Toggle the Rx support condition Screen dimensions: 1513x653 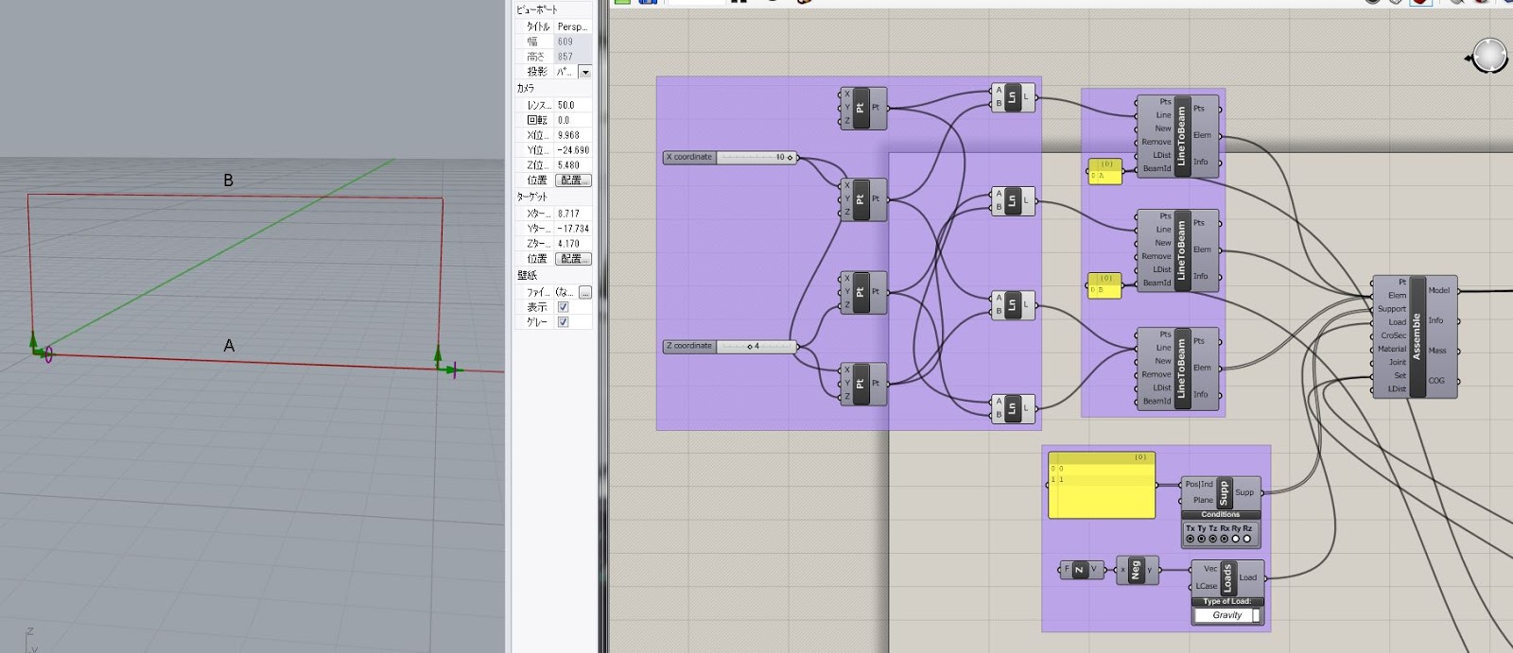tap(1225, 539)
